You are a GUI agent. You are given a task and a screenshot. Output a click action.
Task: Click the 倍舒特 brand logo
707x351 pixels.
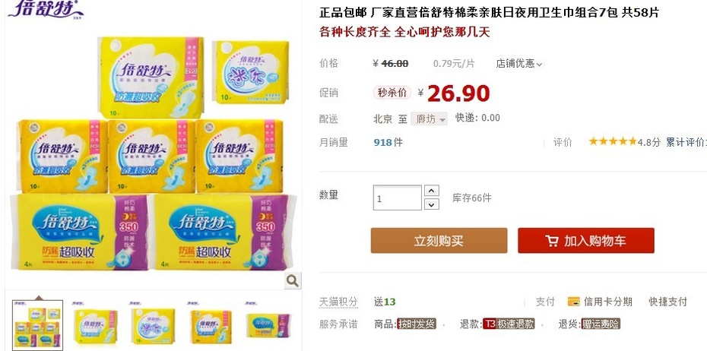46,9
